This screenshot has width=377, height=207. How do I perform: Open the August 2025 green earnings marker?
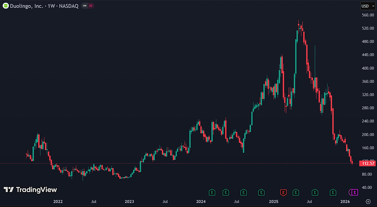tap(315, 192)
